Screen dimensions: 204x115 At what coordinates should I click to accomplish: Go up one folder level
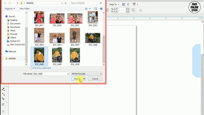18,3
